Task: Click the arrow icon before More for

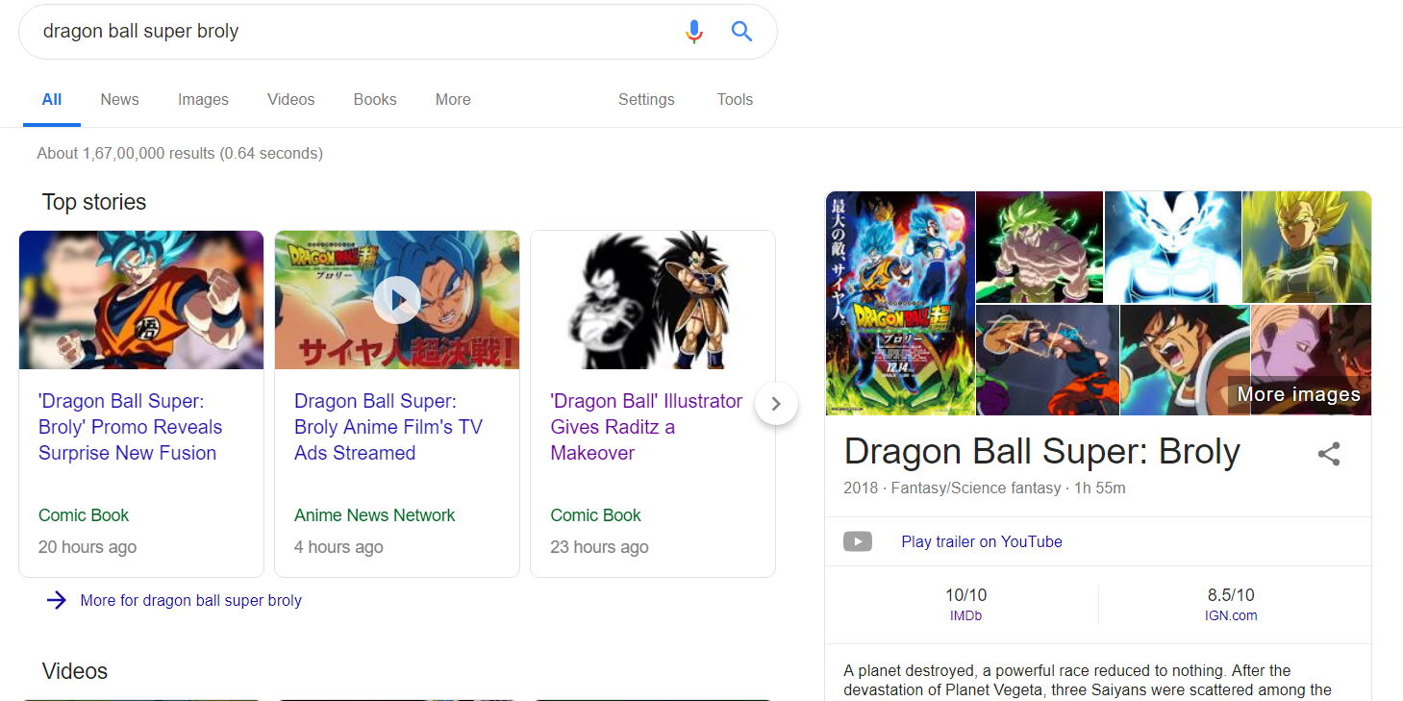Action: 57,600
